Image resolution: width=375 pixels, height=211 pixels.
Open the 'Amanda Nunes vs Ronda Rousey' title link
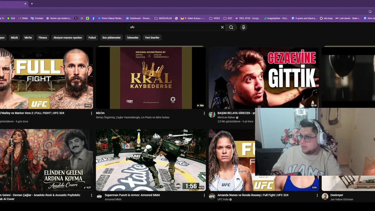(253, 195)
